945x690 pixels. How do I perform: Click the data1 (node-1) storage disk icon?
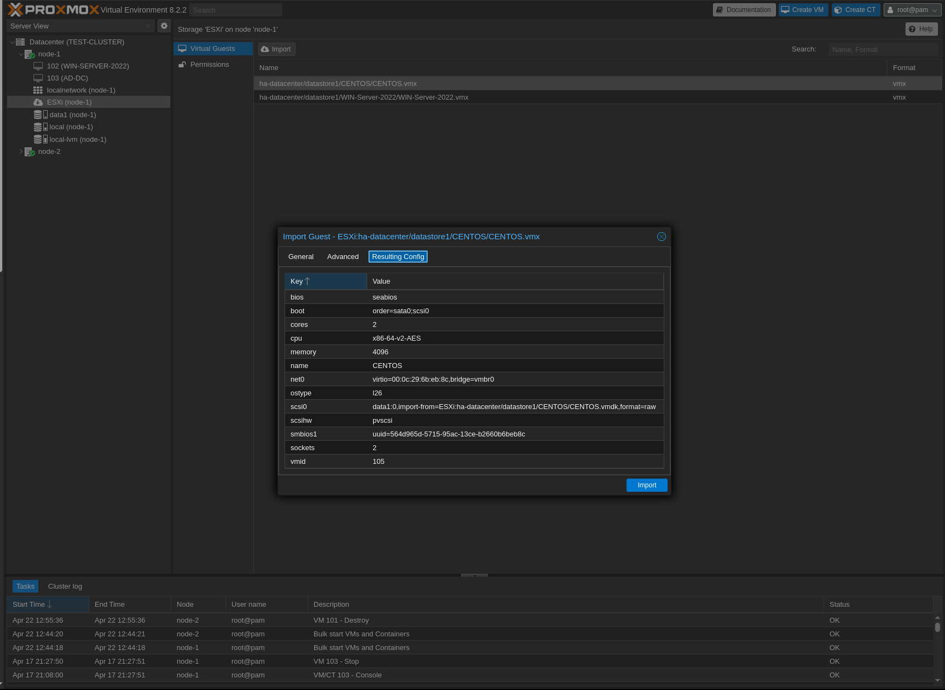[x=38, y=115]
